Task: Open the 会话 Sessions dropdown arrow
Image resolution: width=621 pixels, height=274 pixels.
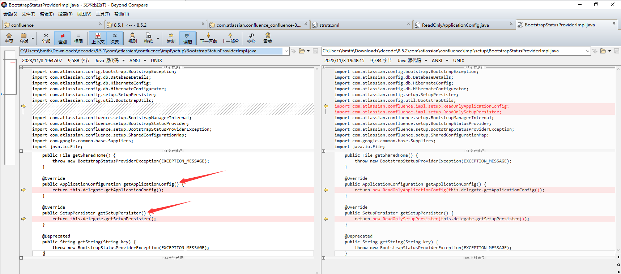Action: tap(33, 38)
